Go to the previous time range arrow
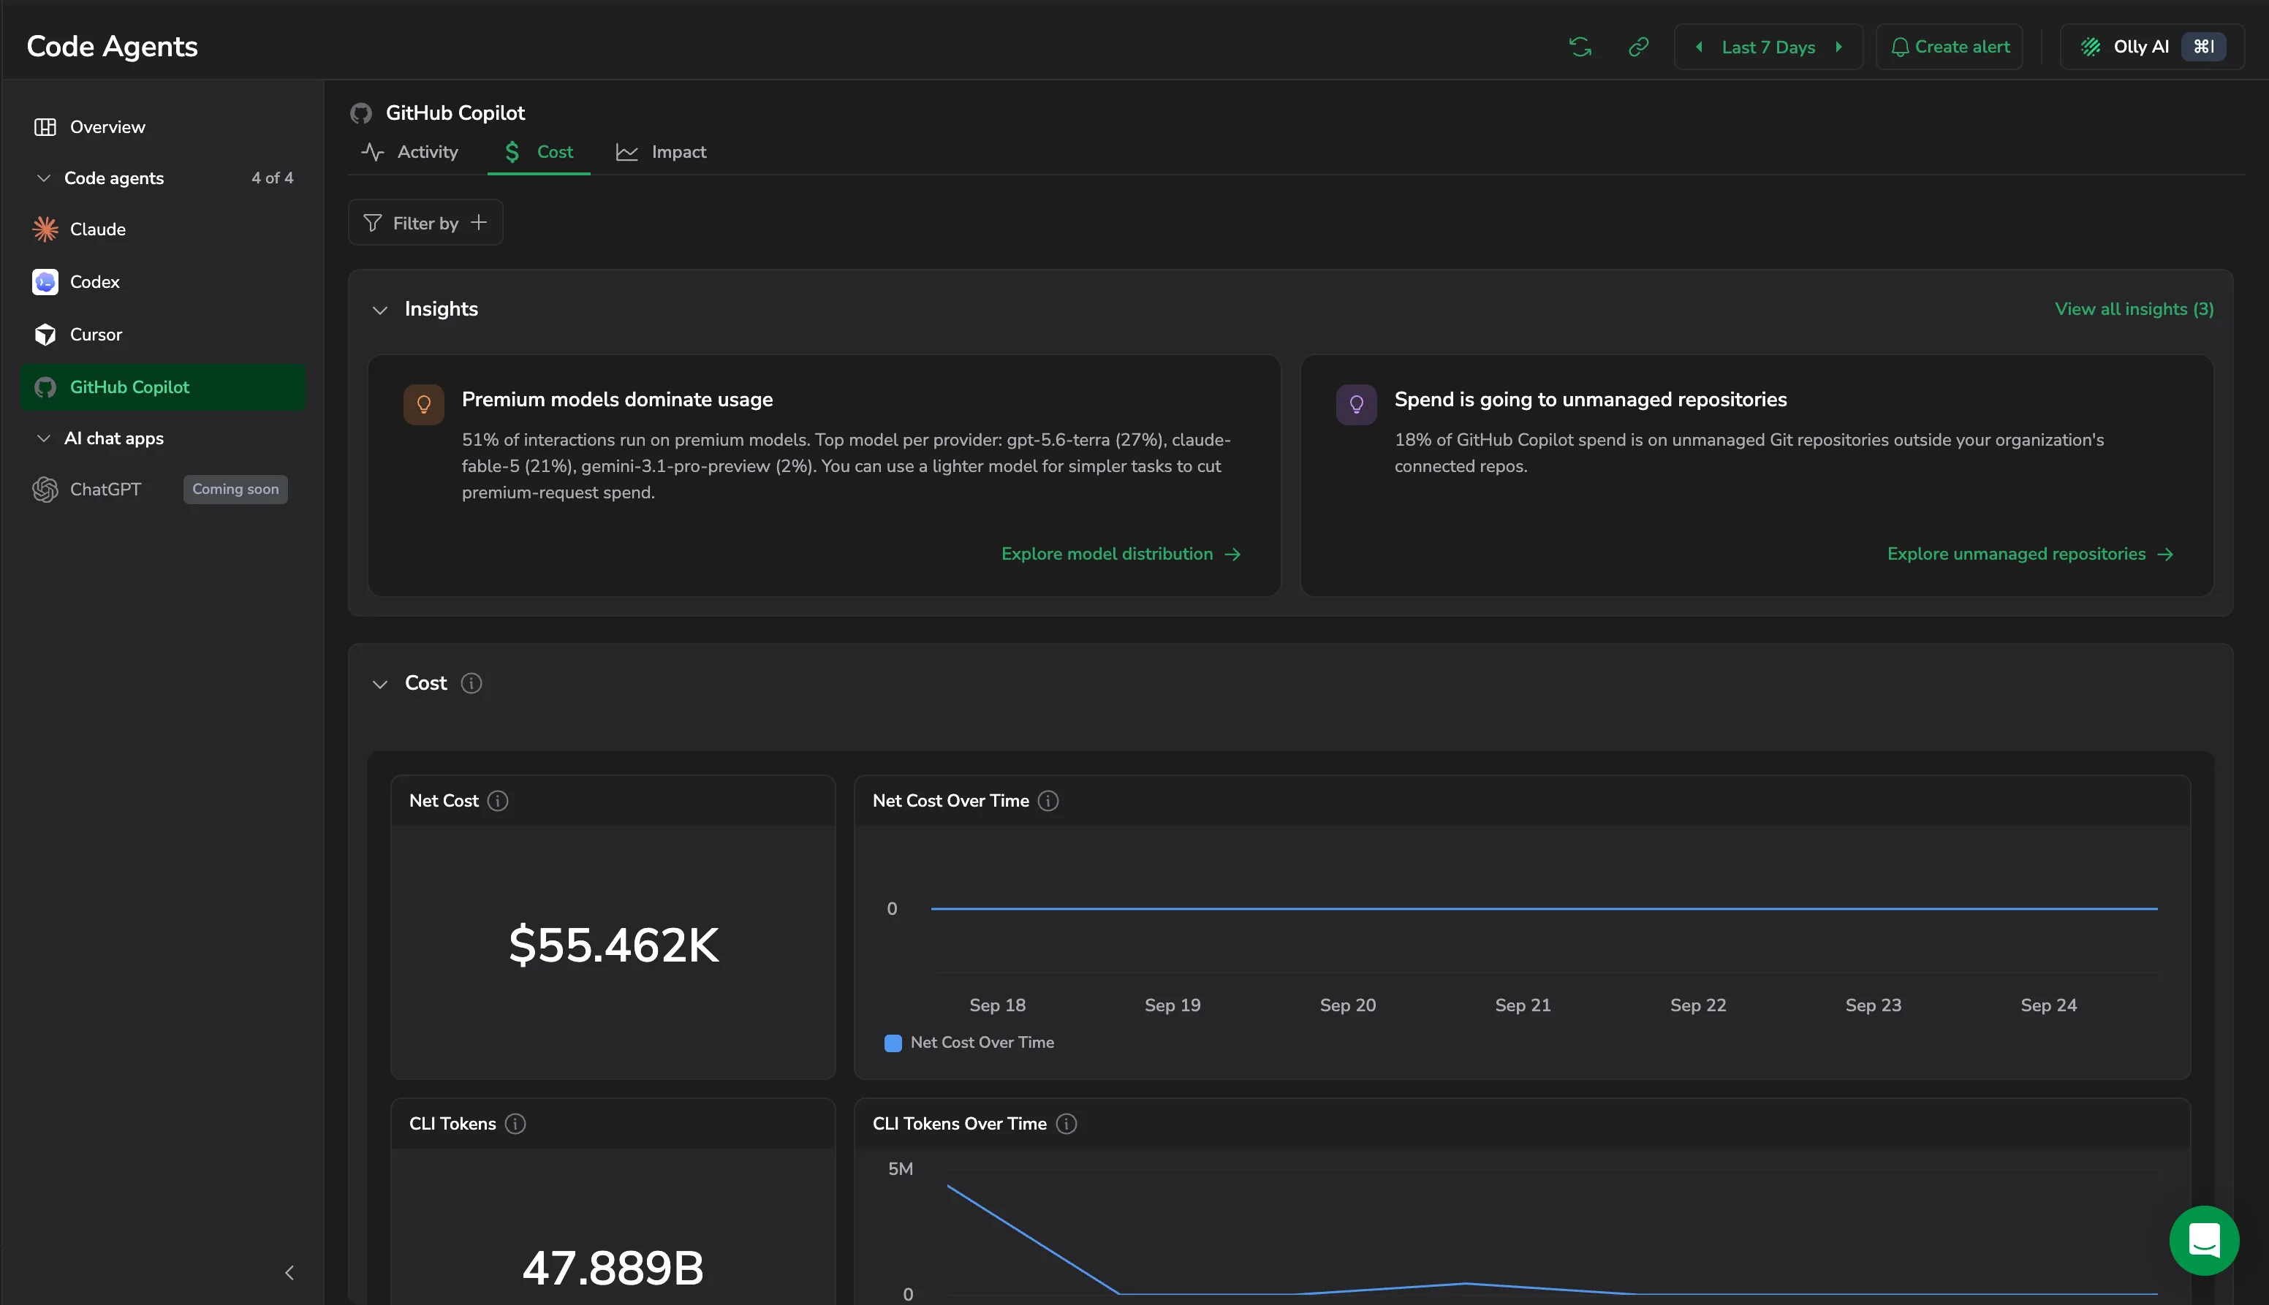 pos(1699,47)
